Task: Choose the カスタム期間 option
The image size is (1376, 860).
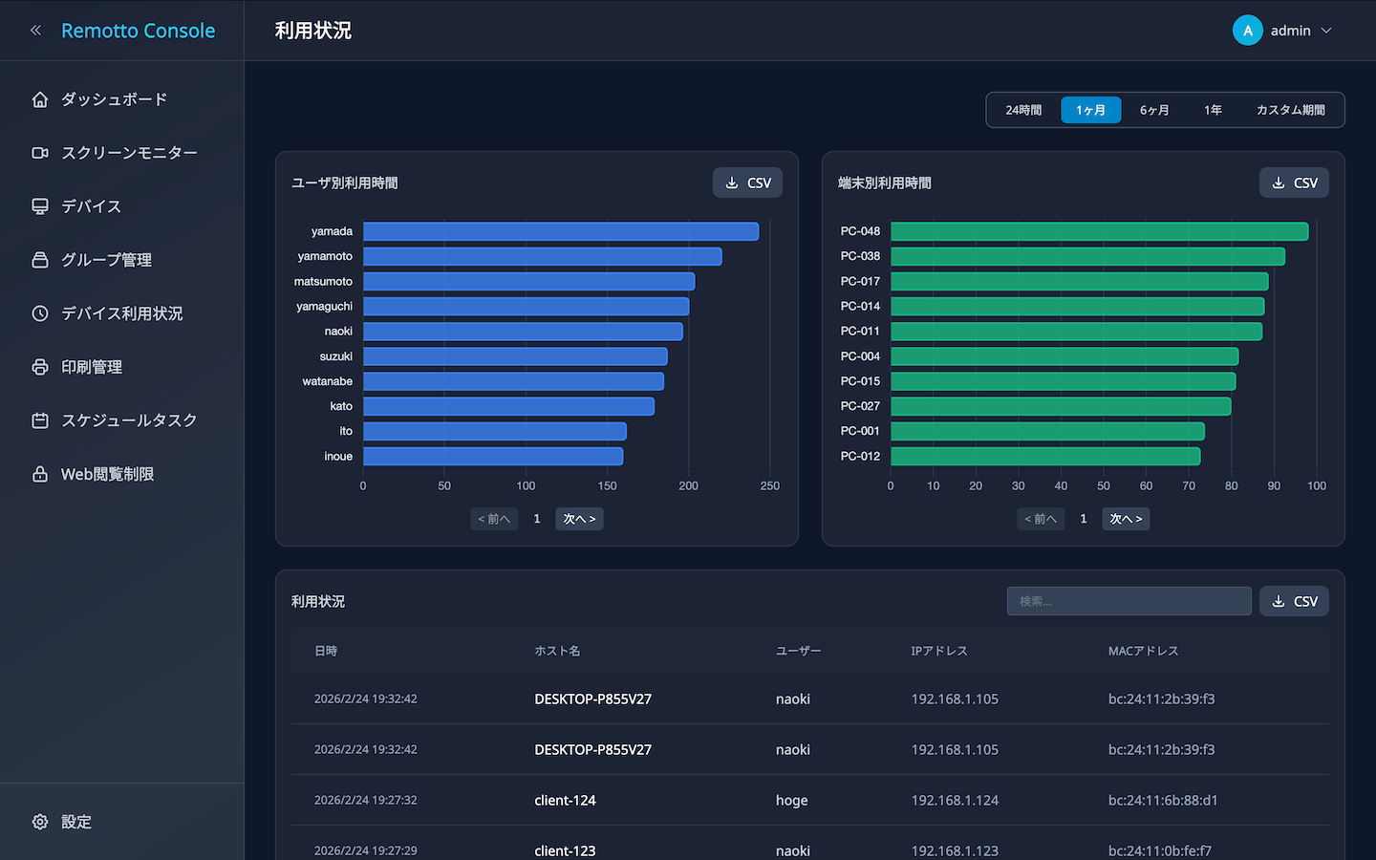Action: pos(1290,110)
